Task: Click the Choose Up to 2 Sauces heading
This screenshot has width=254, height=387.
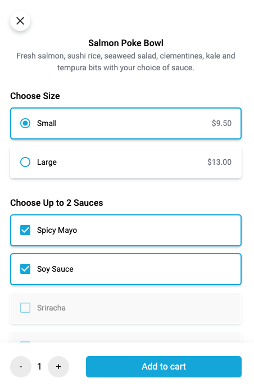Action: tap(56, 202)
